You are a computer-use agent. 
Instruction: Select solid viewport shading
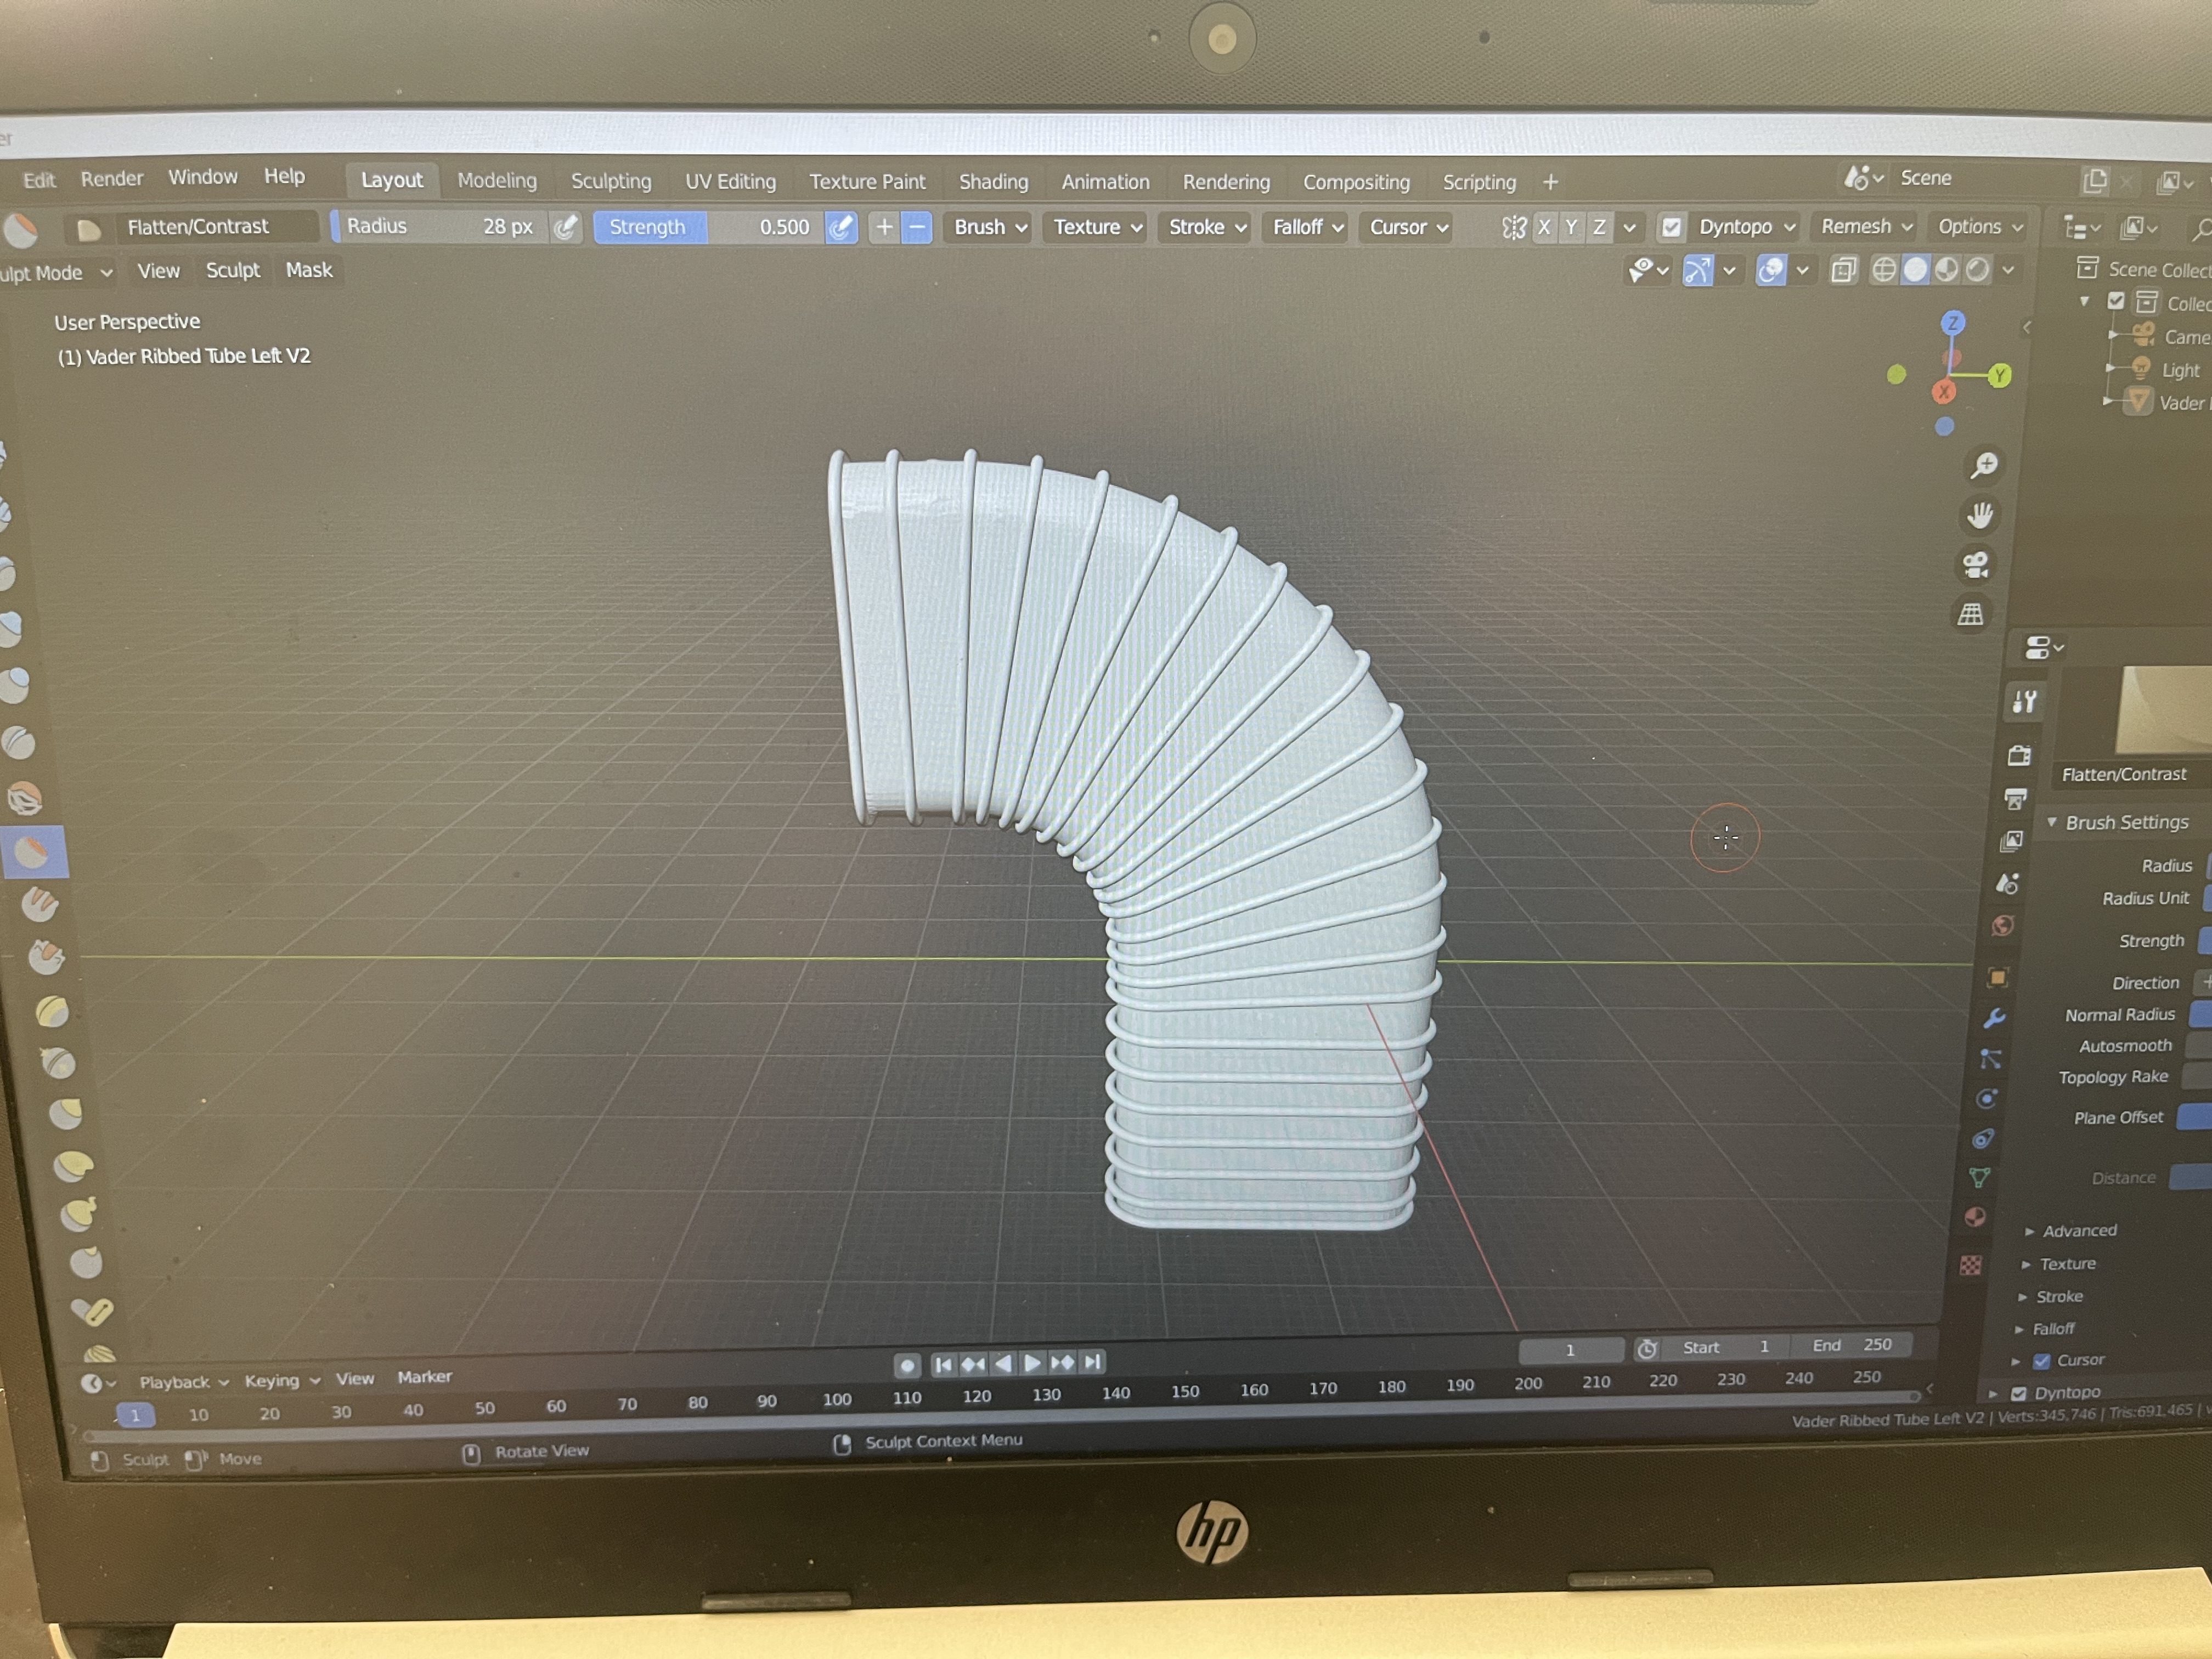coord(1914,270)
